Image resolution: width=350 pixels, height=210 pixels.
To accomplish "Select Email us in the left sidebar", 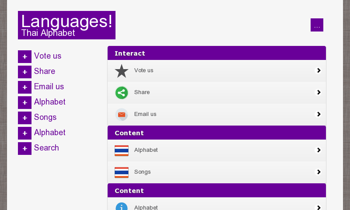I will 49,87.
